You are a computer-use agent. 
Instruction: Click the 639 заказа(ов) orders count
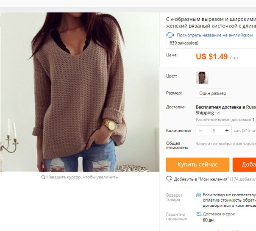tap(184, 43)
